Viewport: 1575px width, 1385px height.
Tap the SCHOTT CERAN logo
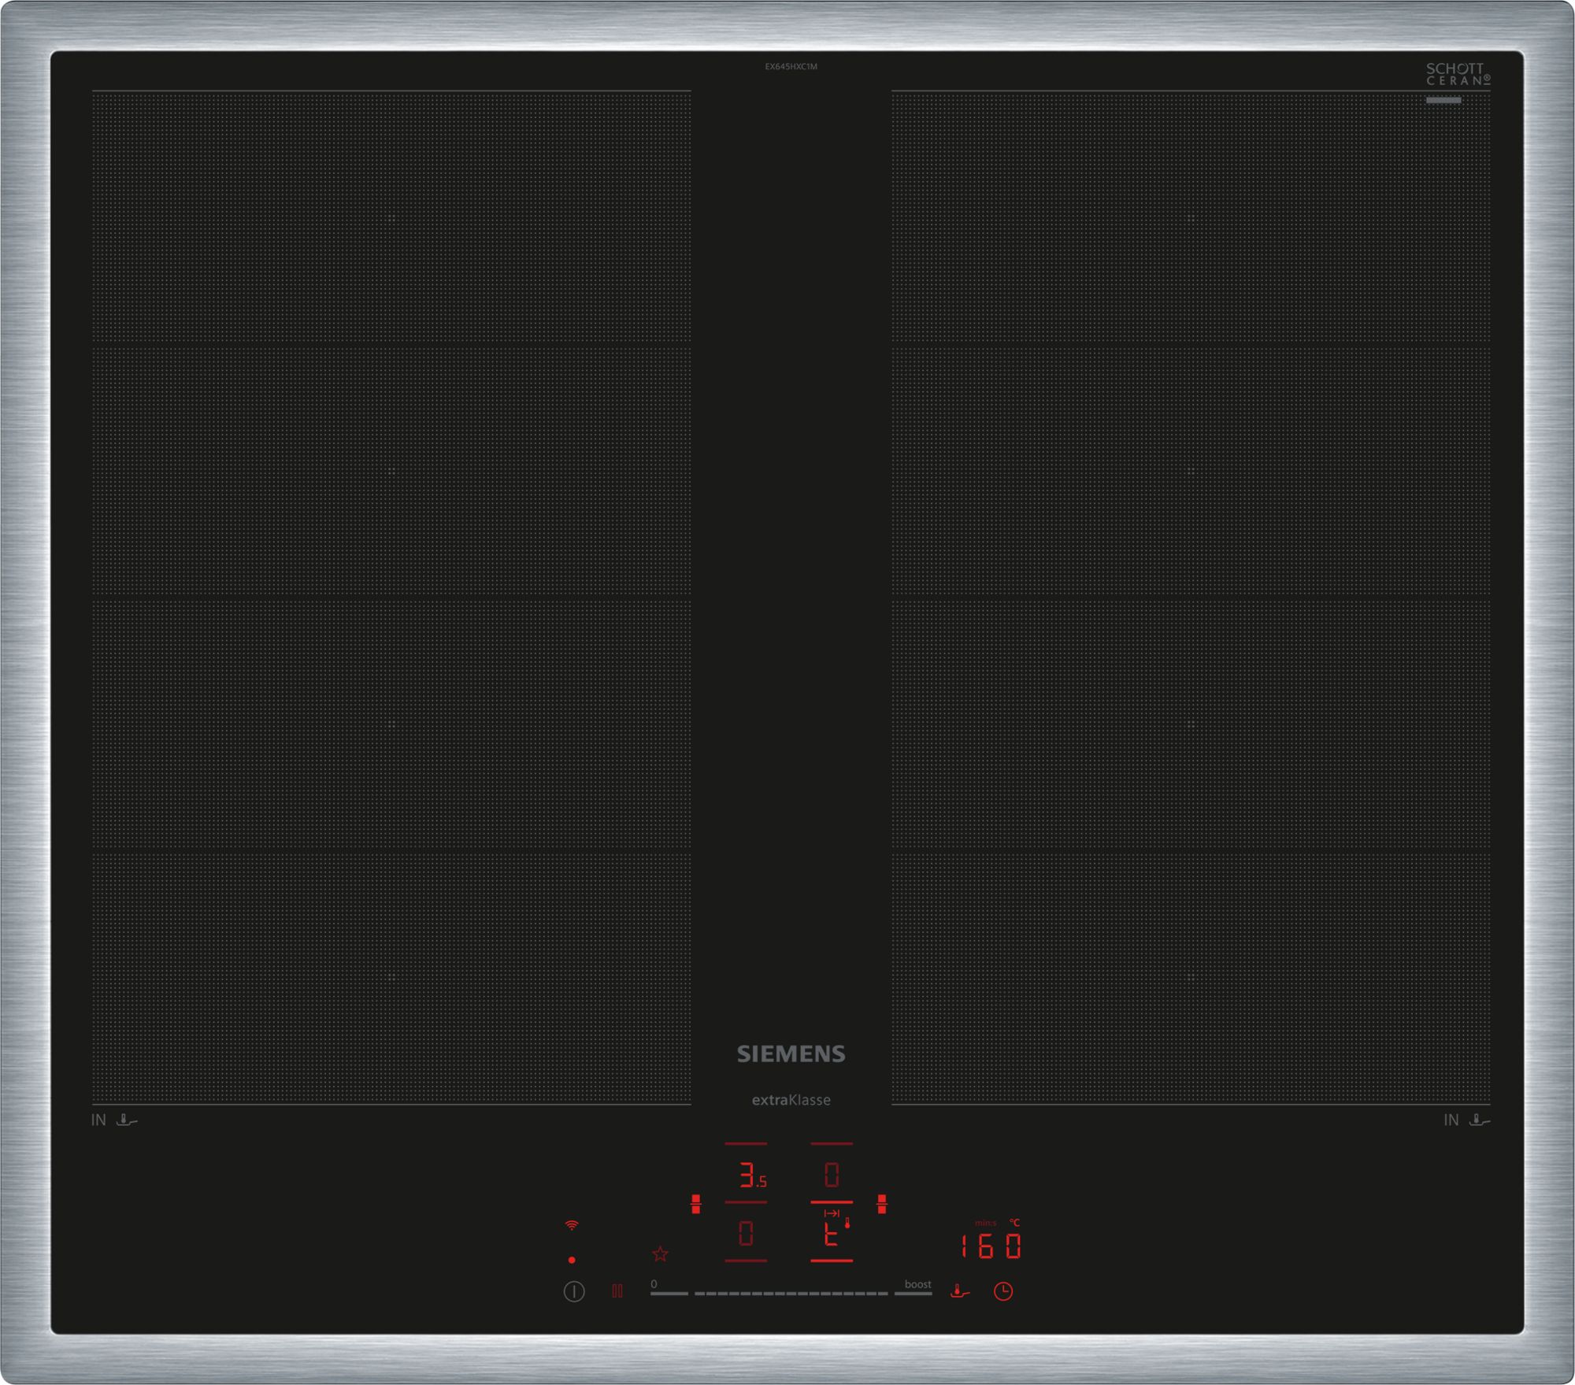click(x=1458, y=74)
